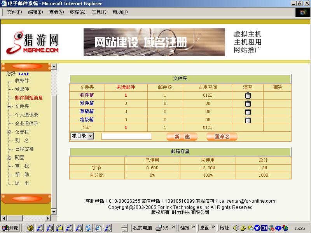Open 邮件到短消息 in the sidebar
Viewport: 311px width, 233px height.
(29, 98)
